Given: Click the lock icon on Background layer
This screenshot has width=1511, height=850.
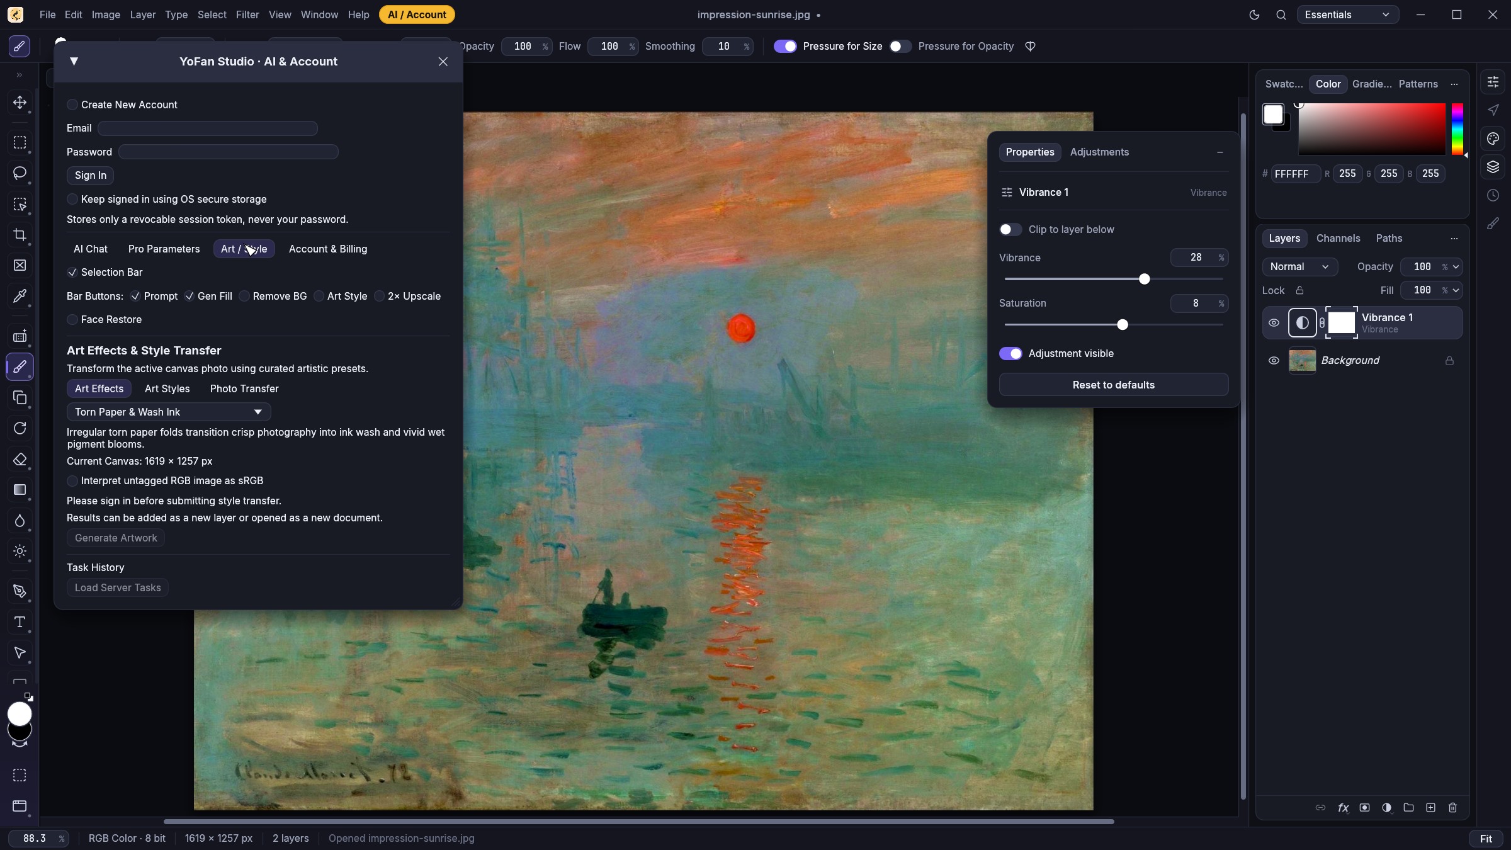Looking at the screenshot, I should (1449, 361).
